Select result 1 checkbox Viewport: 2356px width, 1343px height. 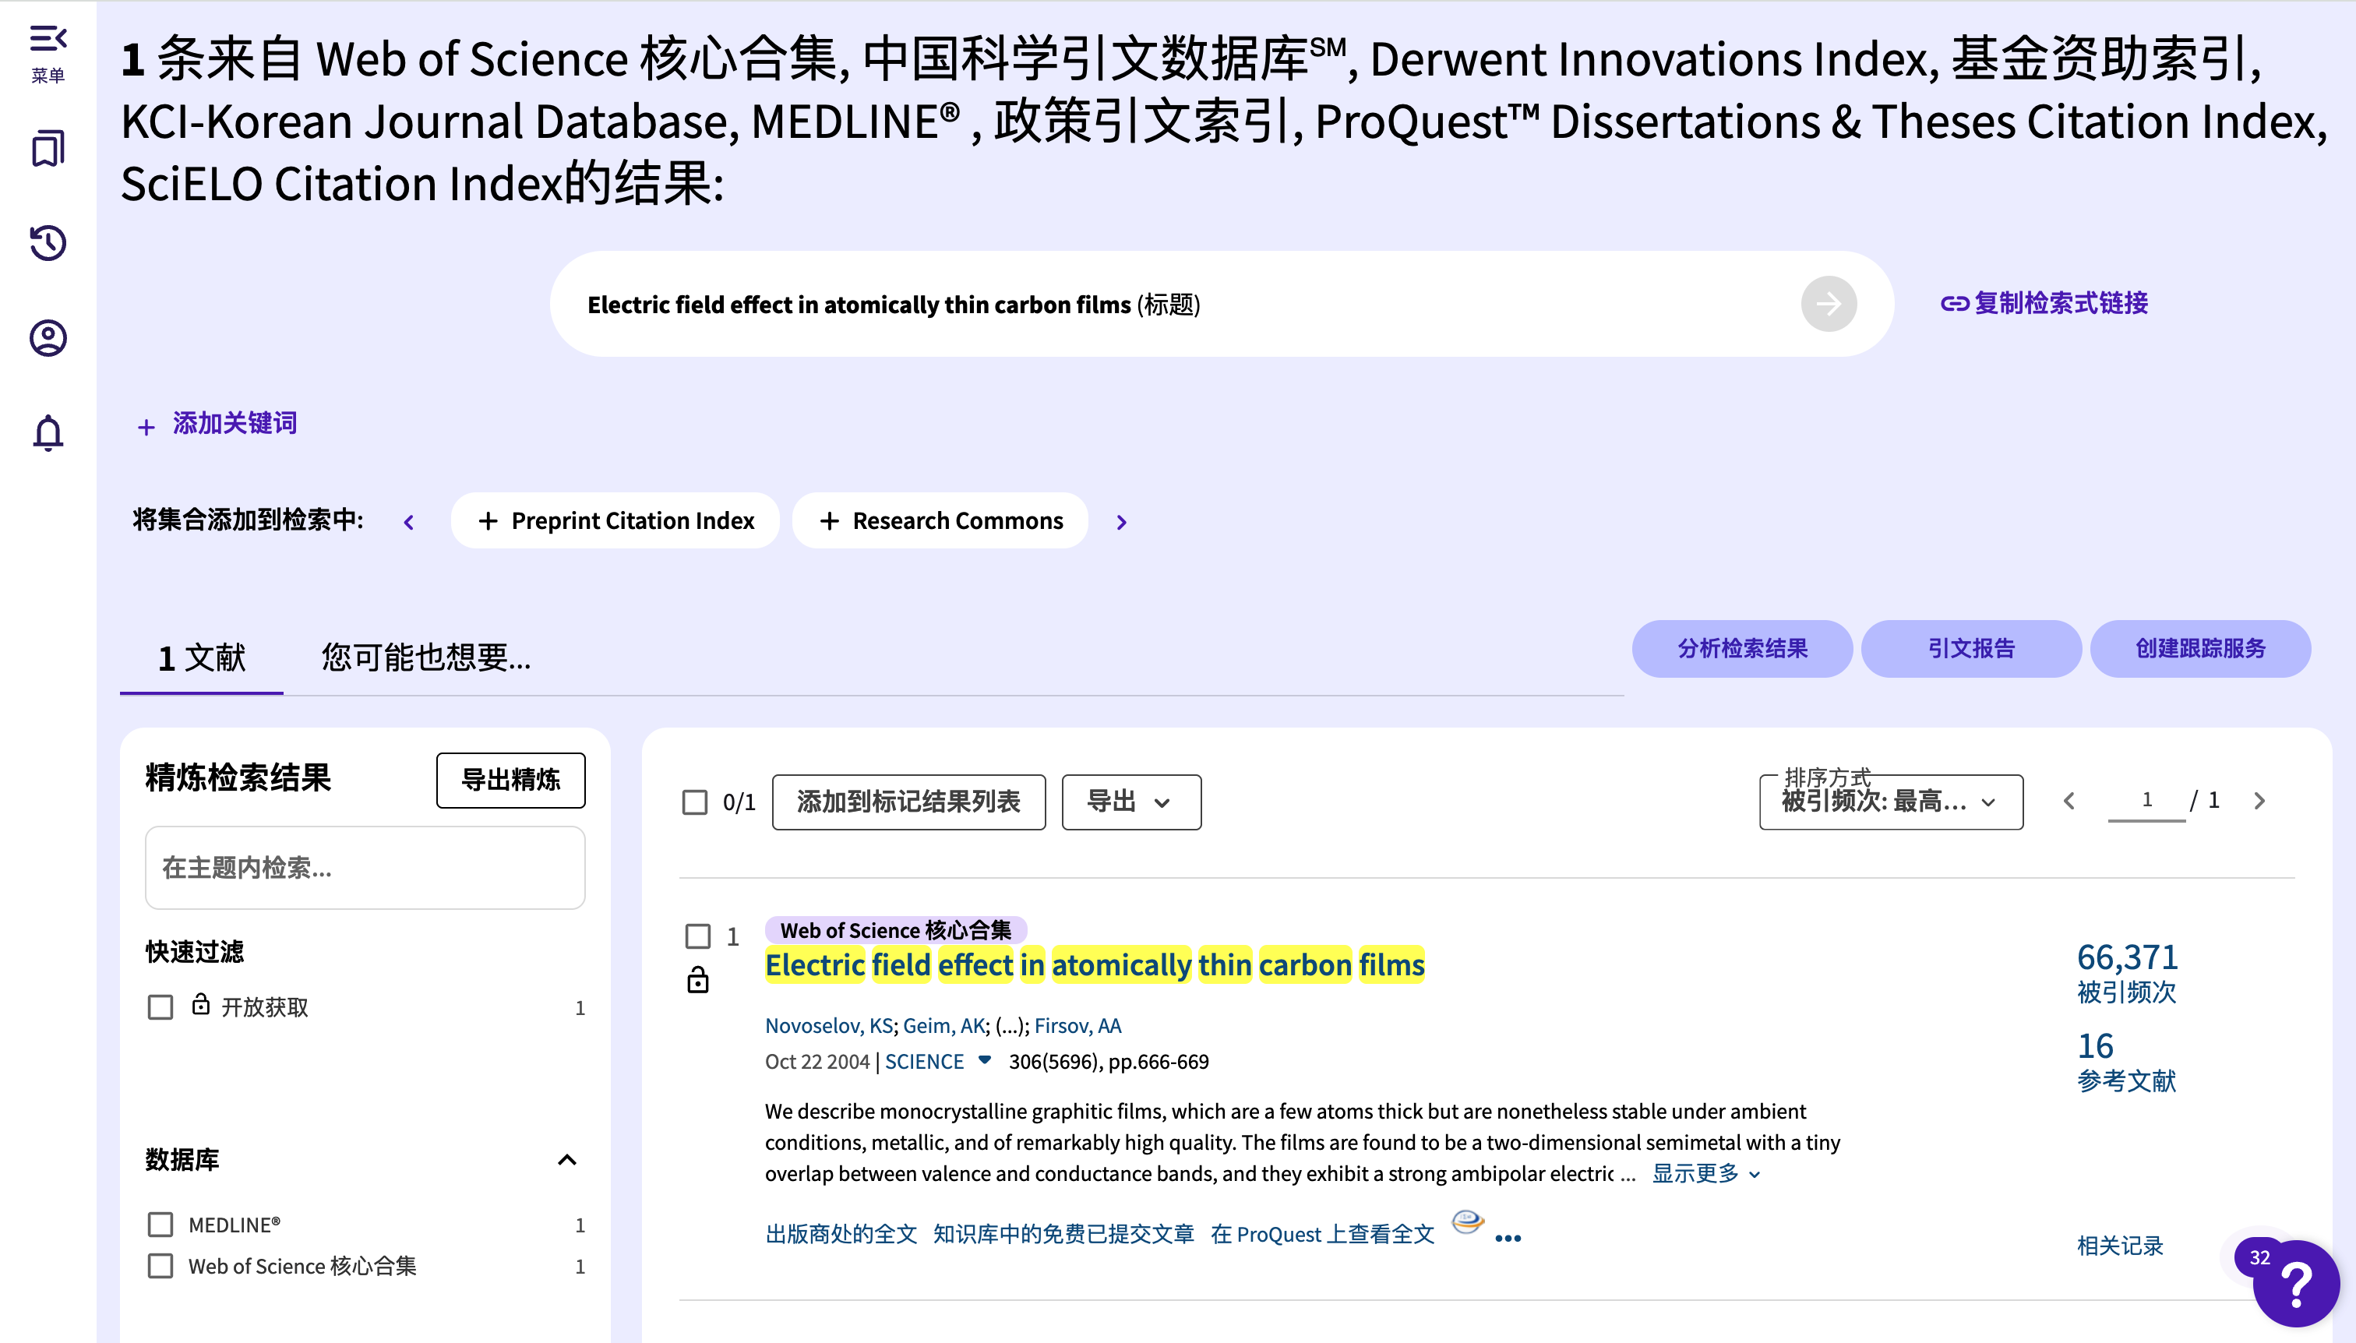coord(698,936)
